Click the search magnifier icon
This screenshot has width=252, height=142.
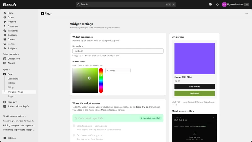(x=78, y=4)
